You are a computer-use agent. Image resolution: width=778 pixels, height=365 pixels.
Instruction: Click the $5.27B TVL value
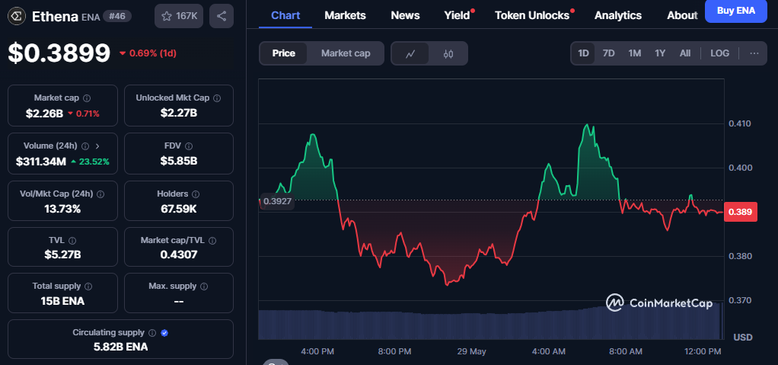point(62,255)
